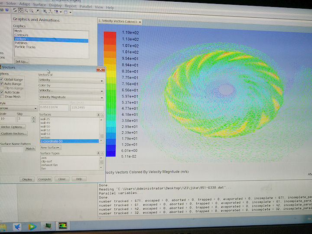Click the rotate view toolbar icon
Screen dimensions: 312x234
coord(16,10)
